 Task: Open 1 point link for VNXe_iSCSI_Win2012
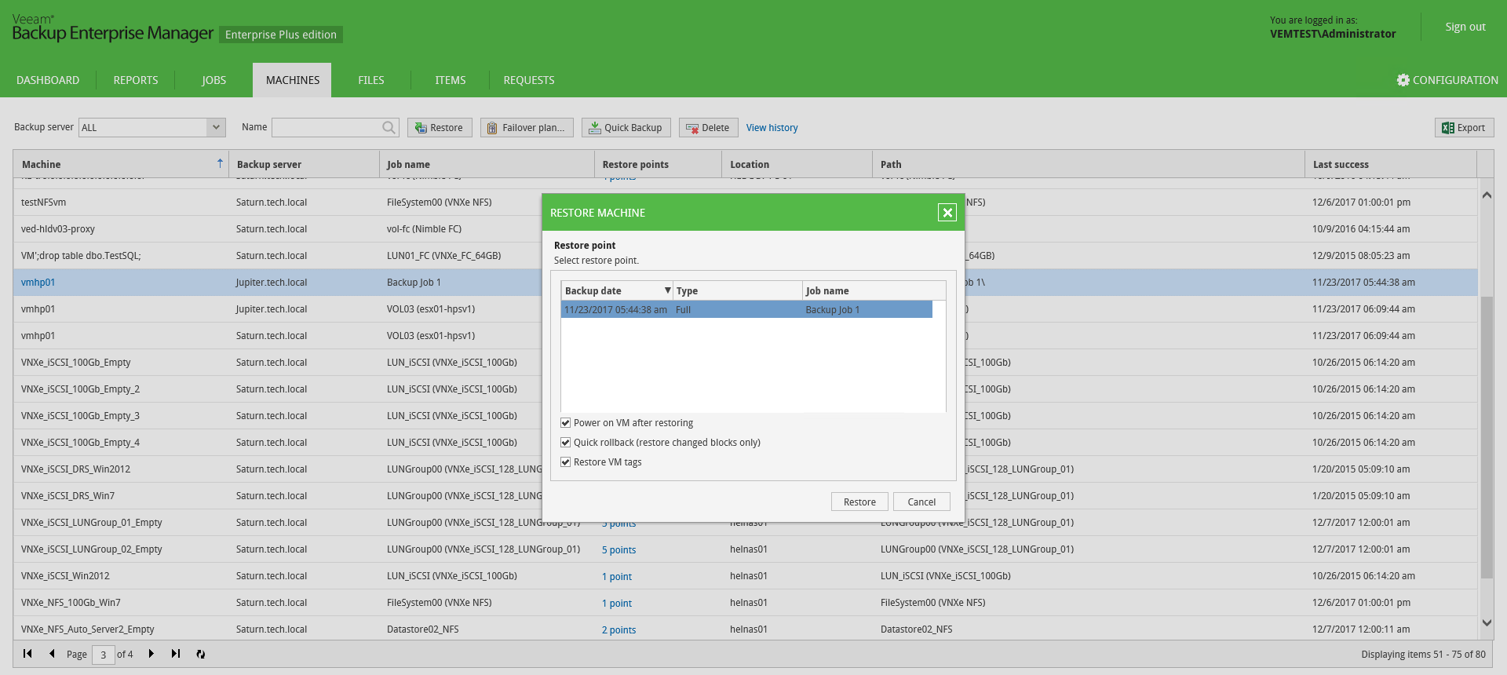616,577
